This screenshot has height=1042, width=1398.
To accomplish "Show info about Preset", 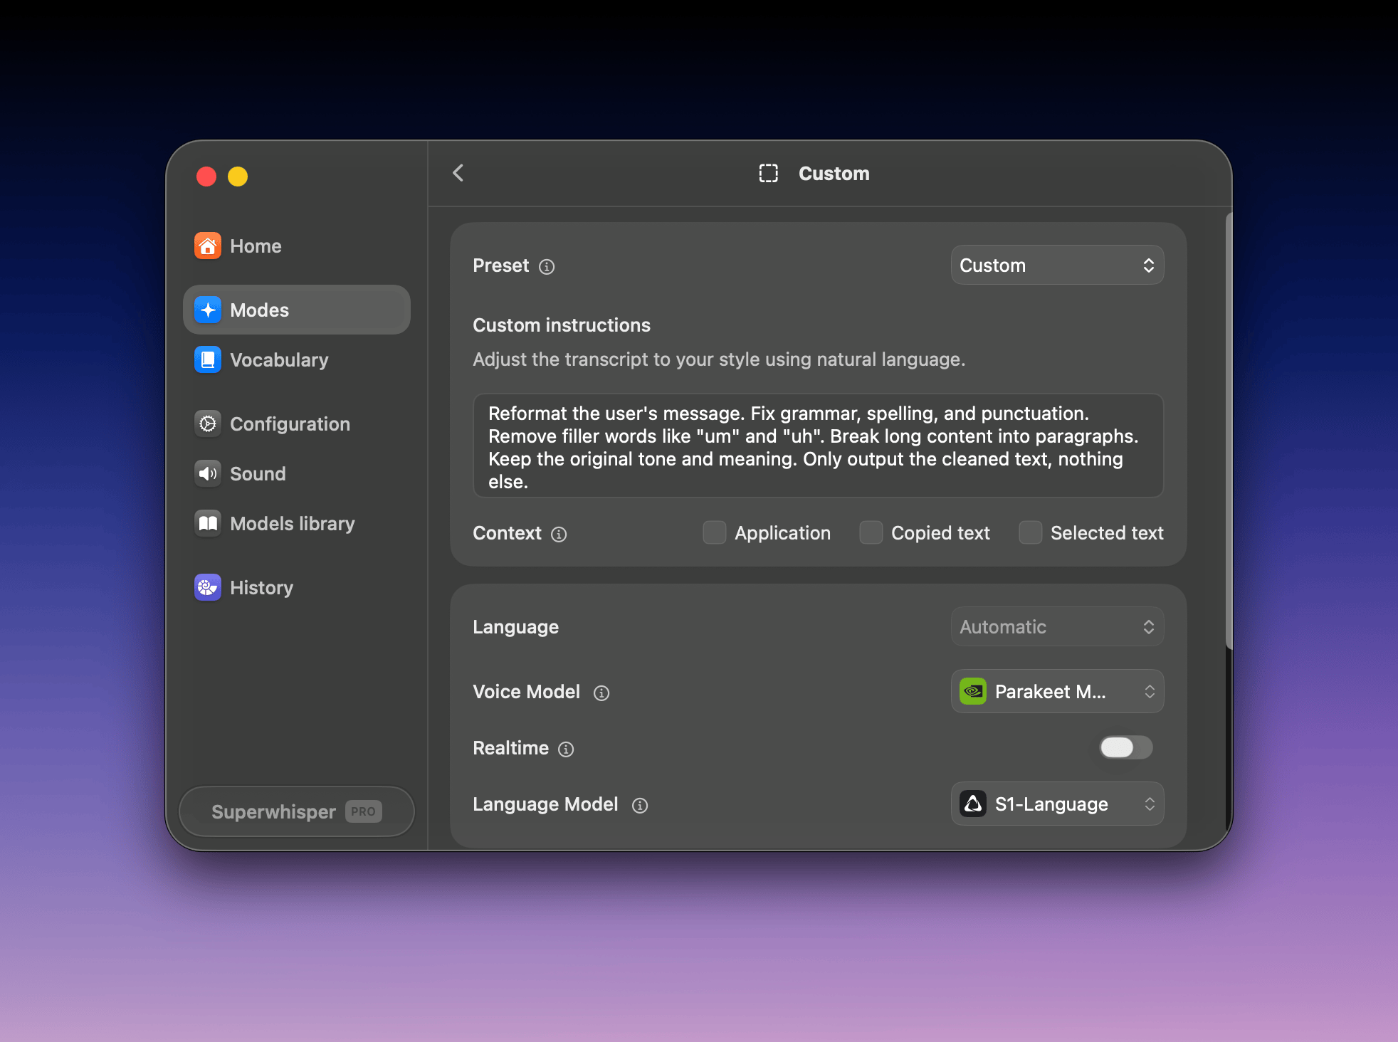I will pos(547,267).
